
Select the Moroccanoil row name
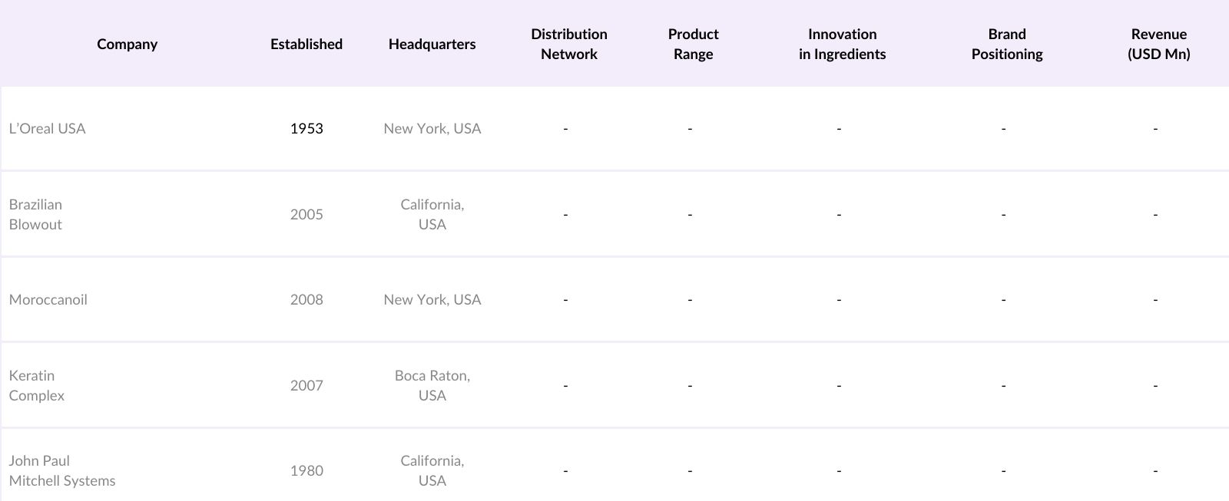48,300
